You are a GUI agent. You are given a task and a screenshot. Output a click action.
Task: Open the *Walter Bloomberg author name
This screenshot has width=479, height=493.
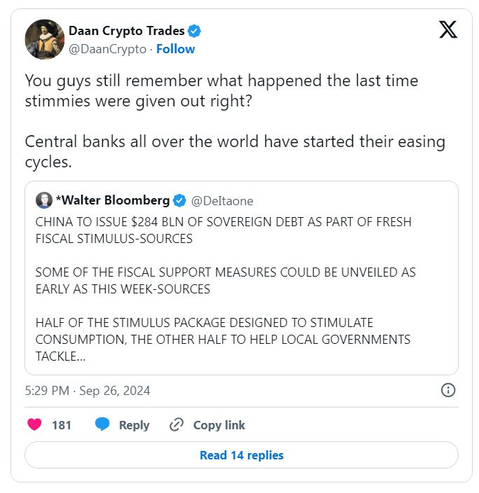click(x=112, y=201)
